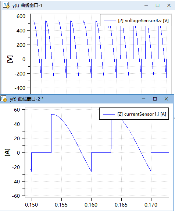
Task: Click the -60 tick label on current axis
Action: [16, 196]
